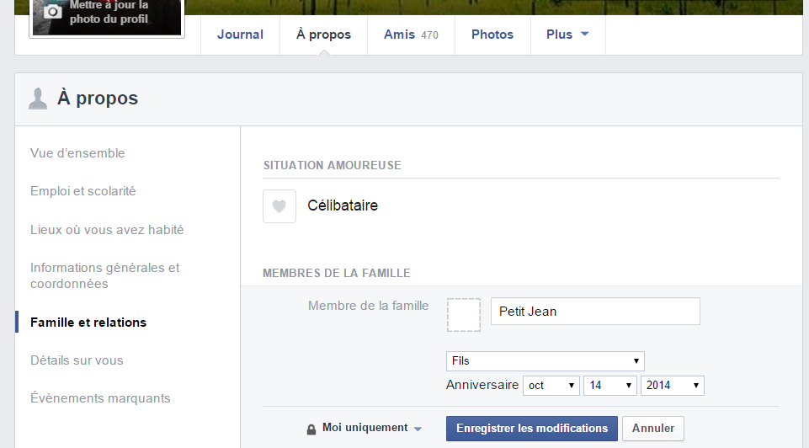Select Vue d'ensemble in the sidebar
This screenshot has width=809, height=448.
pyautogui.click(x=77, y=153)
